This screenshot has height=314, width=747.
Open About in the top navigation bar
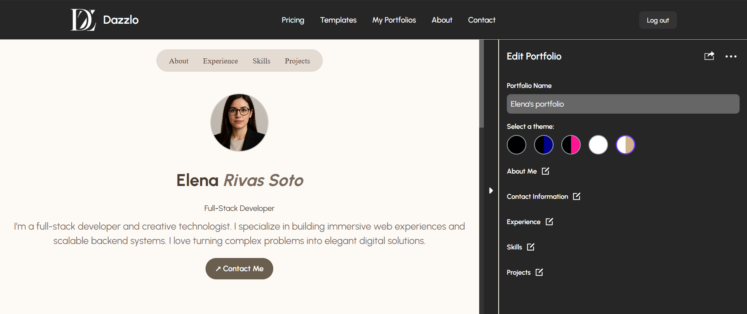point(442,20)
